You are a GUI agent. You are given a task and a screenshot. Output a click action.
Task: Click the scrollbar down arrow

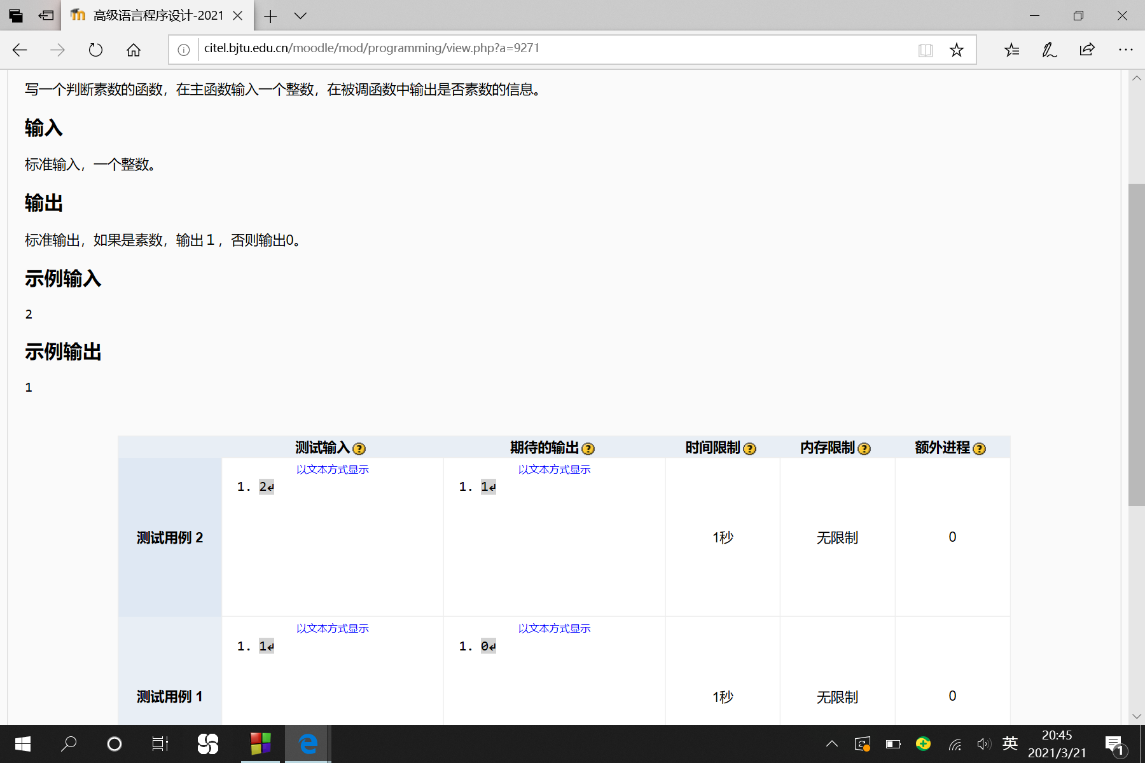[1136, 717]
